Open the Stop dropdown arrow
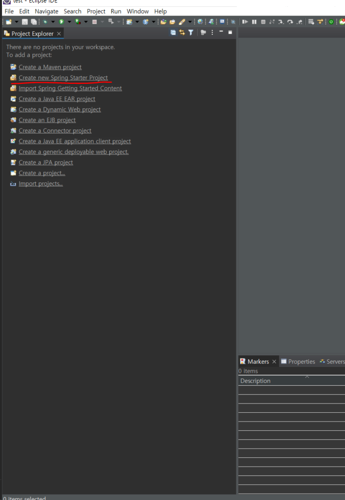 coord(102,22)
